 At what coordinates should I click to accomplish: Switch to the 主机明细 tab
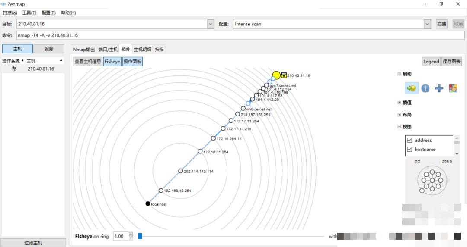point(142,49)
